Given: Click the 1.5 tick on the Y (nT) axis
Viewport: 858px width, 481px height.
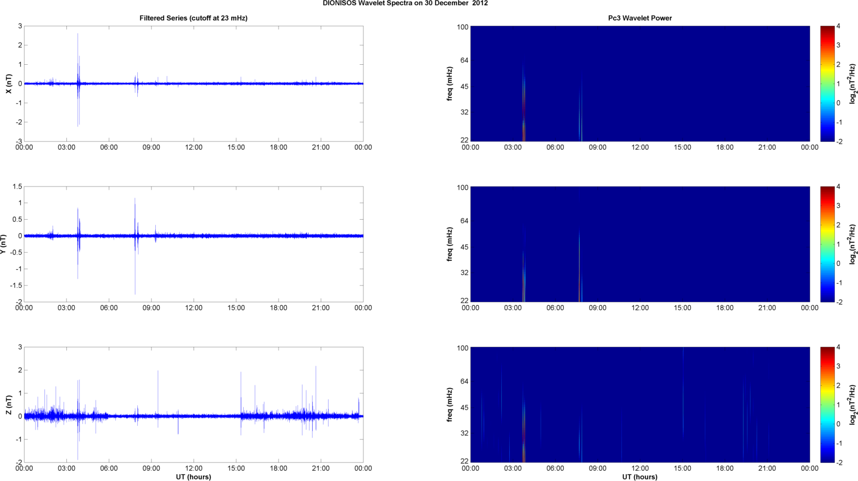Looking at the screenshot, I should point(17,186).
